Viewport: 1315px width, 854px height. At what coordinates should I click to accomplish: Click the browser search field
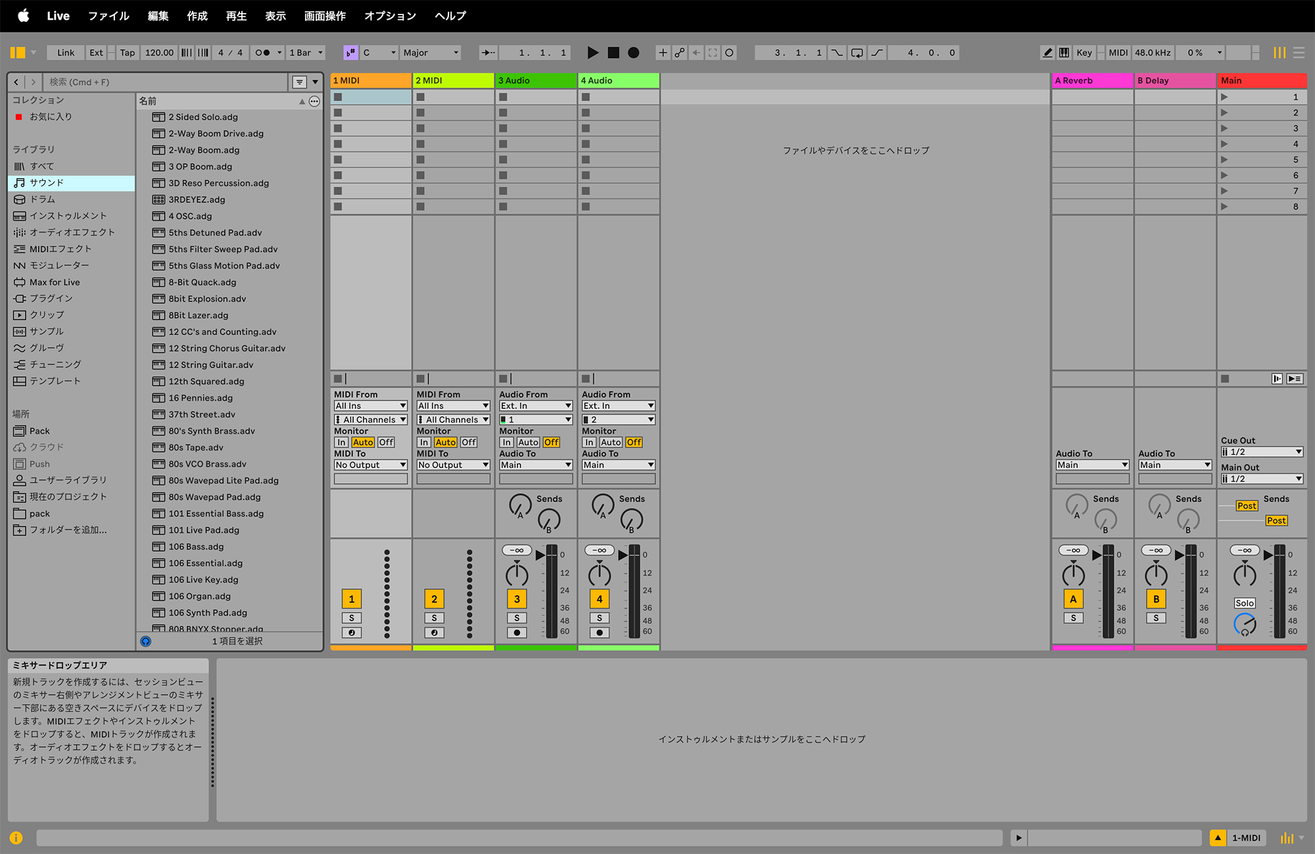pyautogui.click(x=164, y=82)
